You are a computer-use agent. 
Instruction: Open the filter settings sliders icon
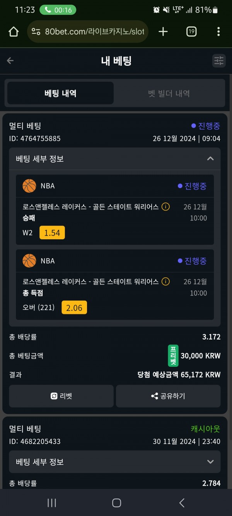[219, 60]
